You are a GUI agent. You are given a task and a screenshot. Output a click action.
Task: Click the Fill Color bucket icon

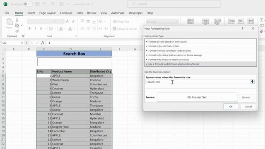pos(61,29)
